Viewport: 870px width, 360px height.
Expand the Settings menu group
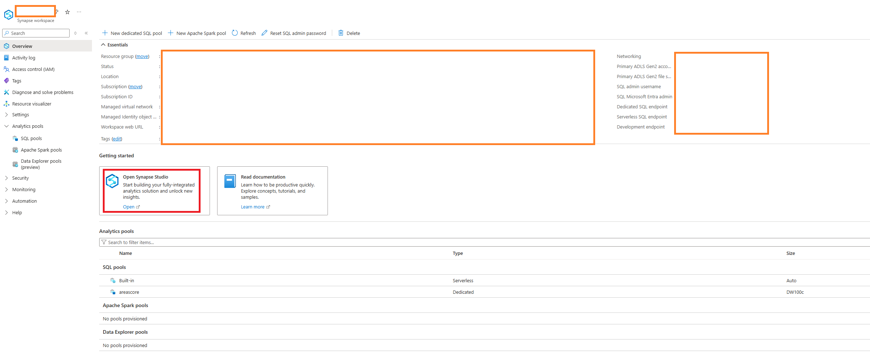[6, 115]
